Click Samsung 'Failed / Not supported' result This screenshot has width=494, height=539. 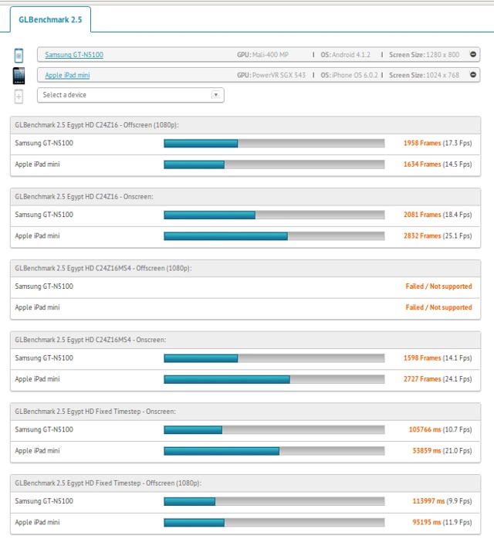pyautogui.click(x=438, y=286)
